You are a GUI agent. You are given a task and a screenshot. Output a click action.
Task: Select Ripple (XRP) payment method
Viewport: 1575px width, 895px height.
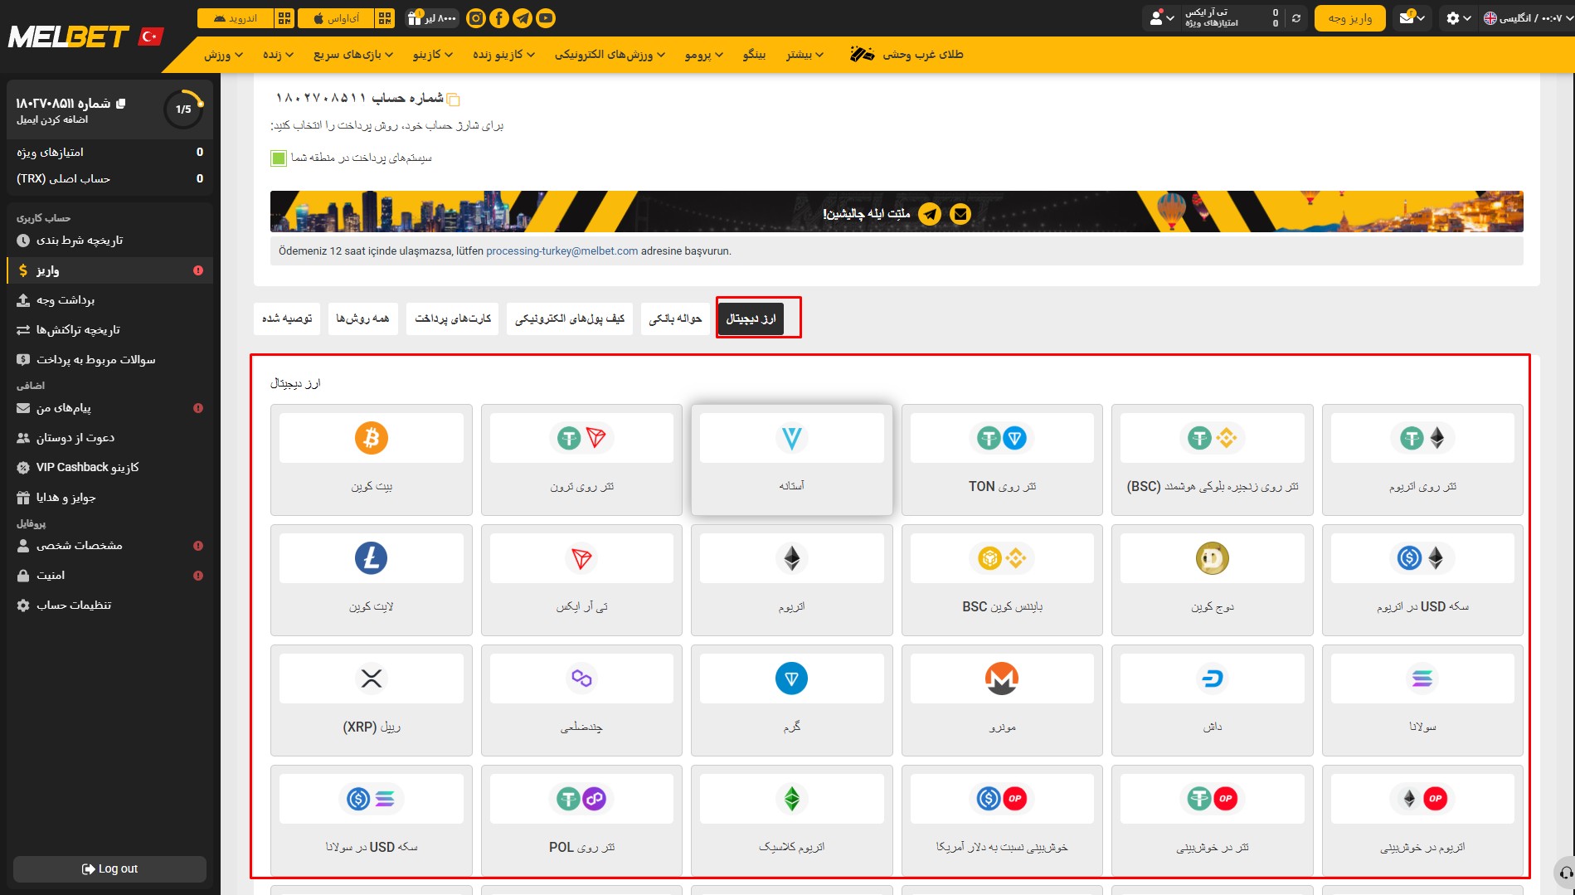click(372, 700)
